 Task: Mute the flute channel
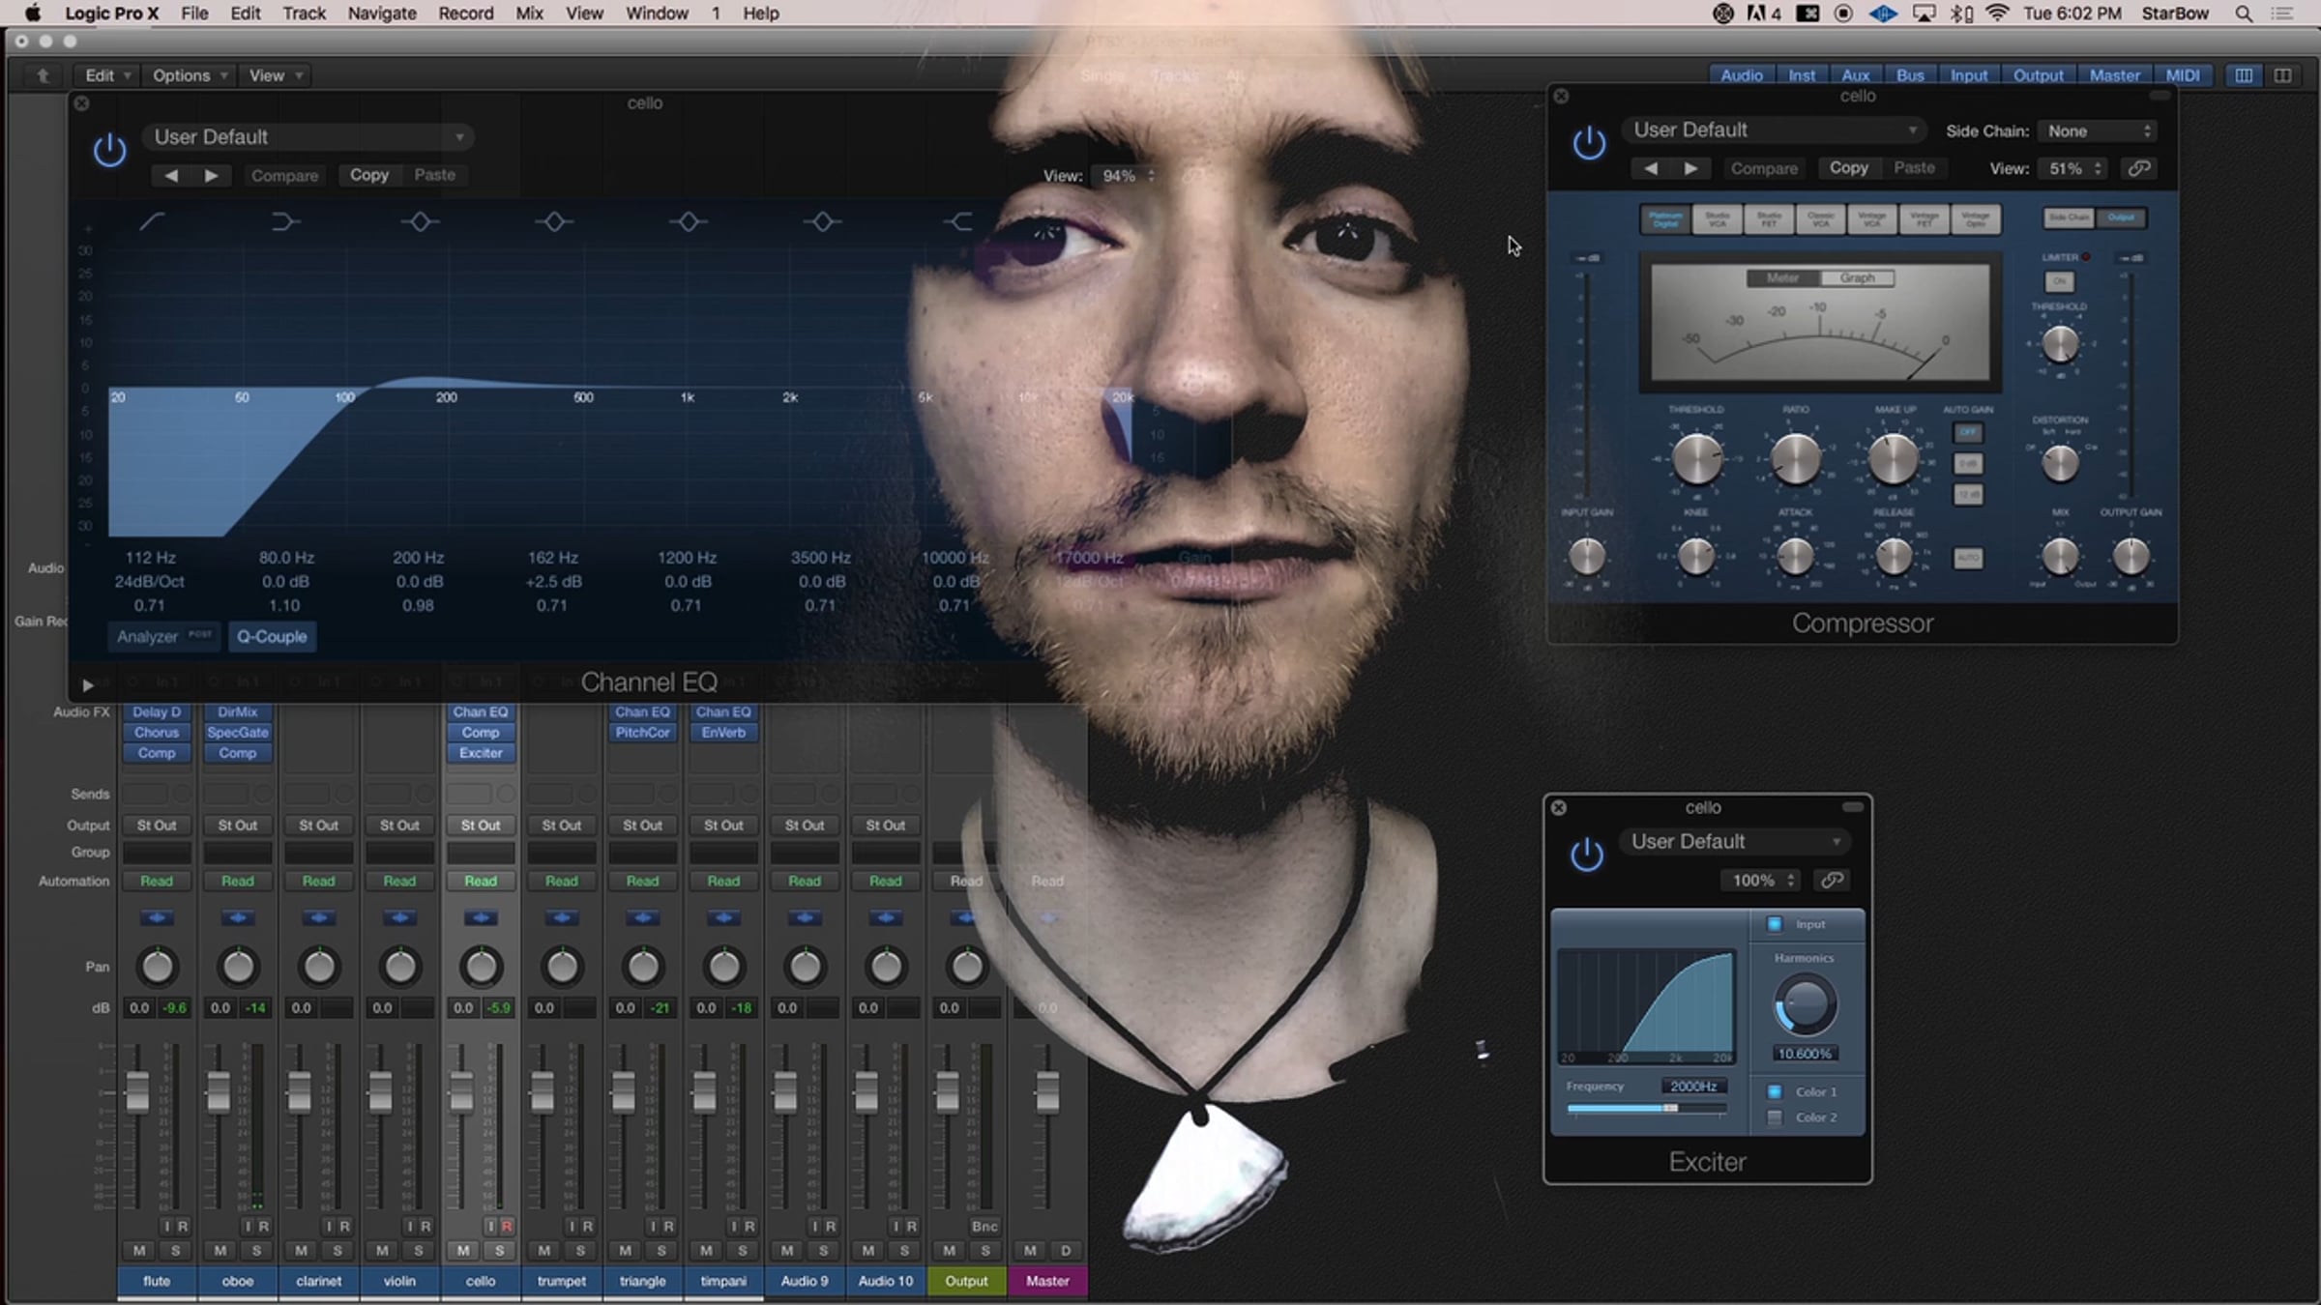[x=139, y=1250]
